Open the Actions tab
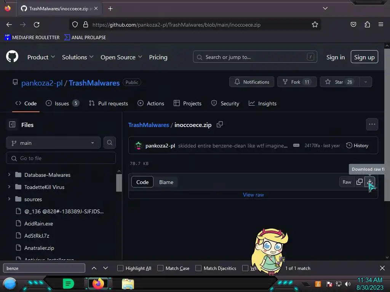390x292 pixels. (151, 103)
